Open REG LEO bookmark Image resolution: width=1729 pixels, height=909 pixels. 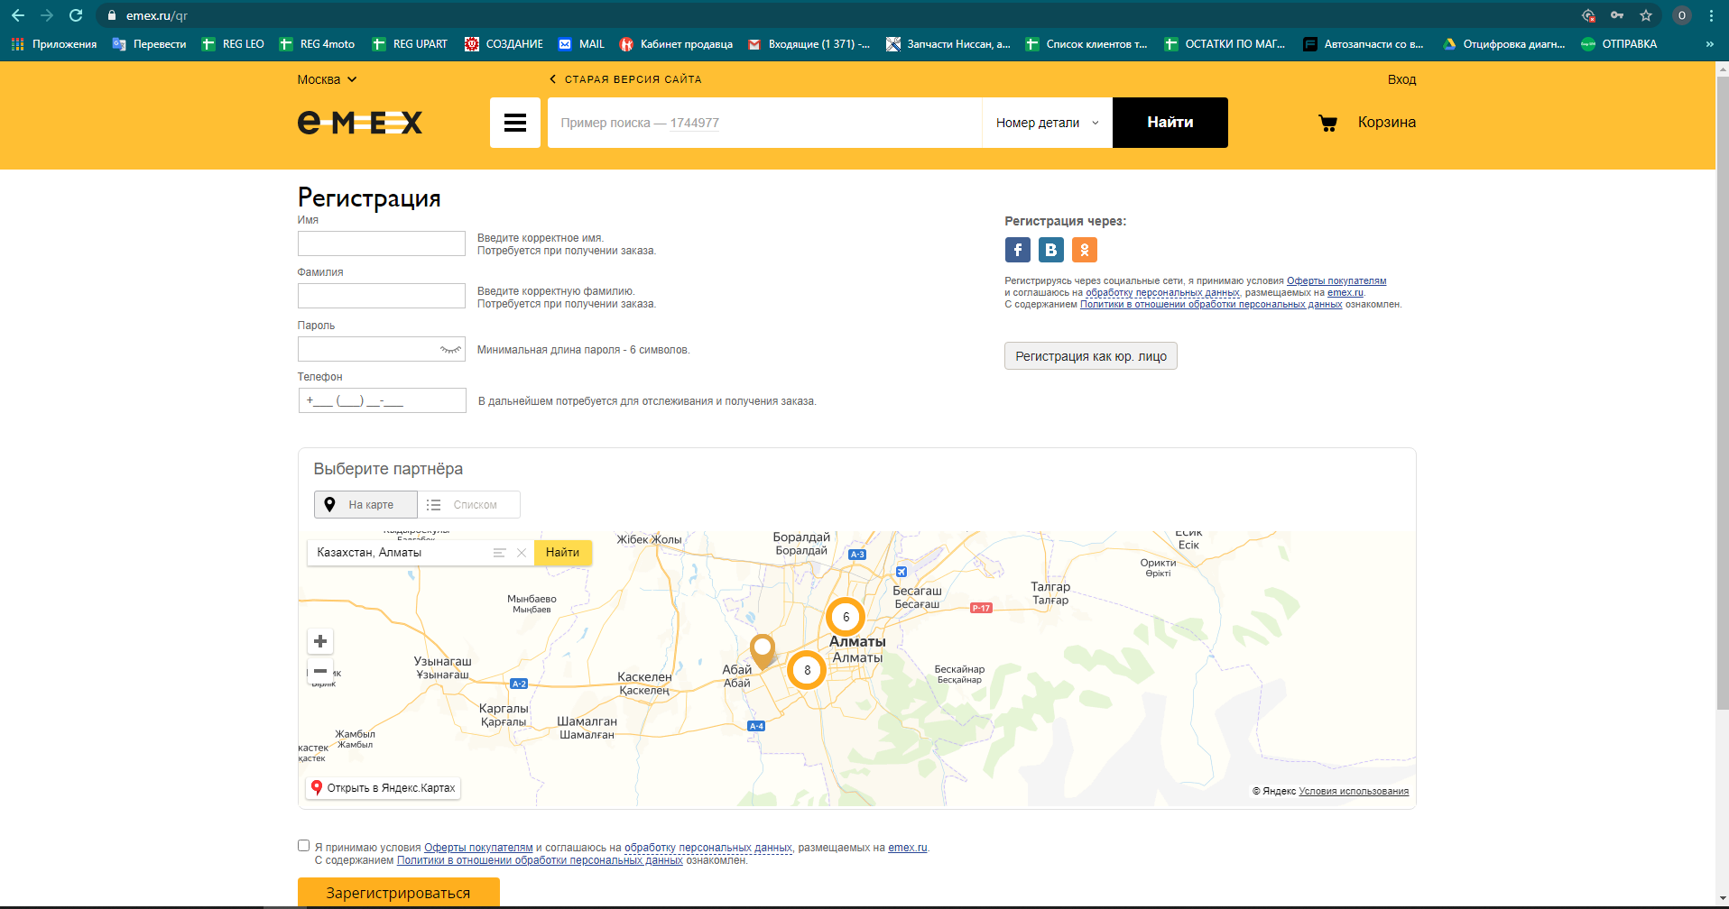tap(233, 44)
